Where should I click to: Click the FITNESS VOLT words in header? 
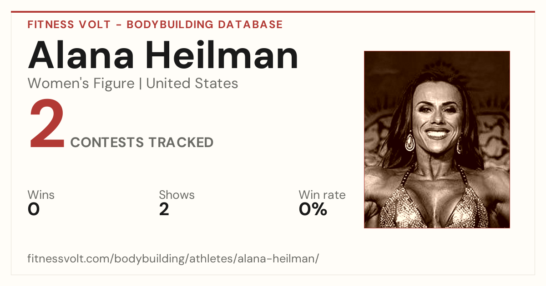(69, 25)
